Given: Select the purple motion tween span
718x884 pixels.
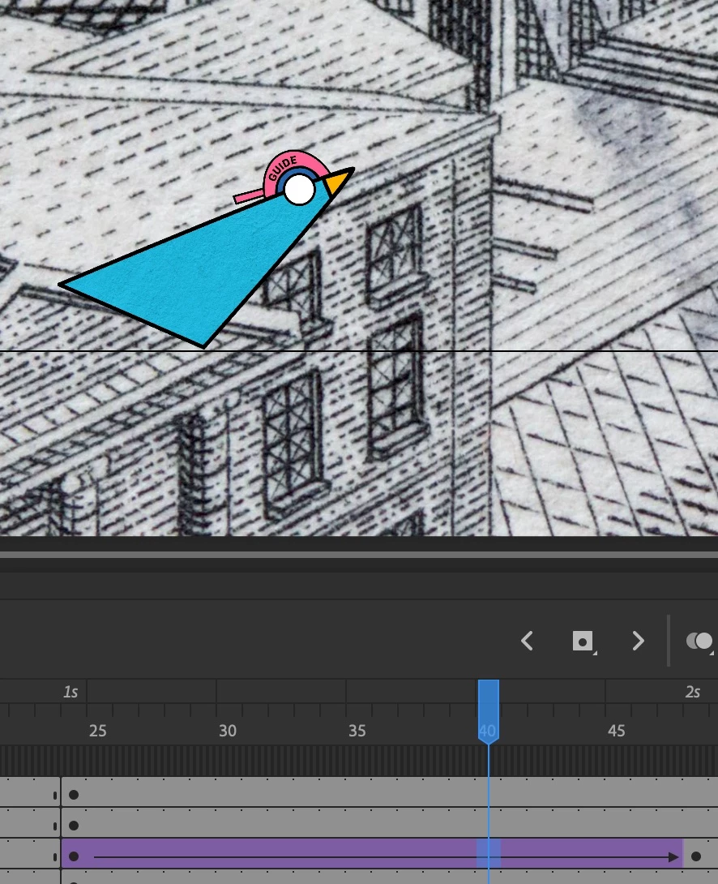Looking at the screenshot, I should tap(372, 853).
